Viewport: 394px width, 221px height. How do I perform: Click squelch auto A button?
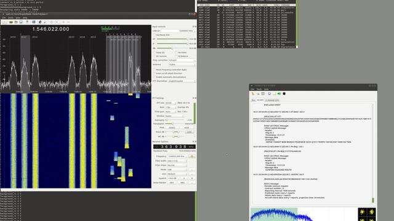(x=184, y=178)
